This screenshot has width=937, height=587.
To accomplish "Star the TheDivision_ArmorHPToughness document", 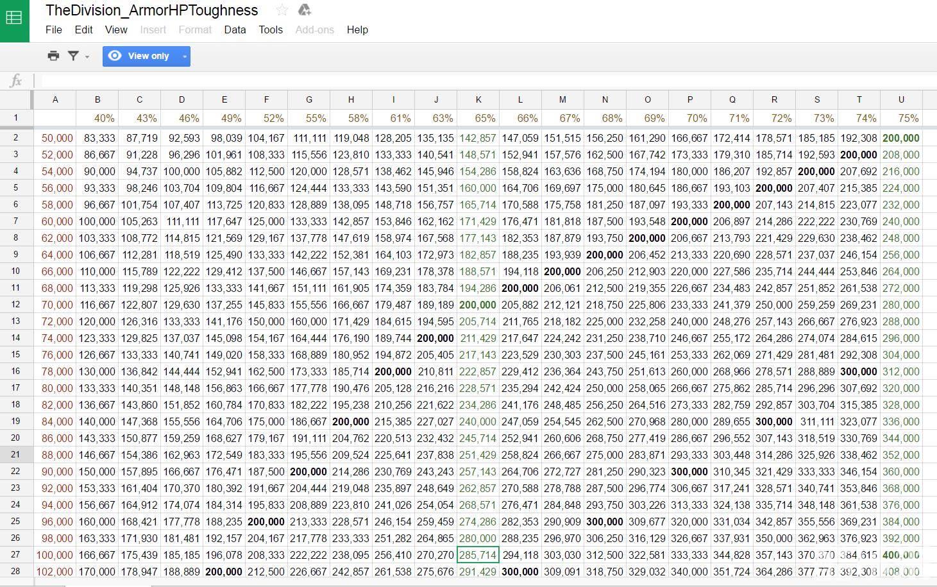I will pyautogui.click(x=282, y=10).
